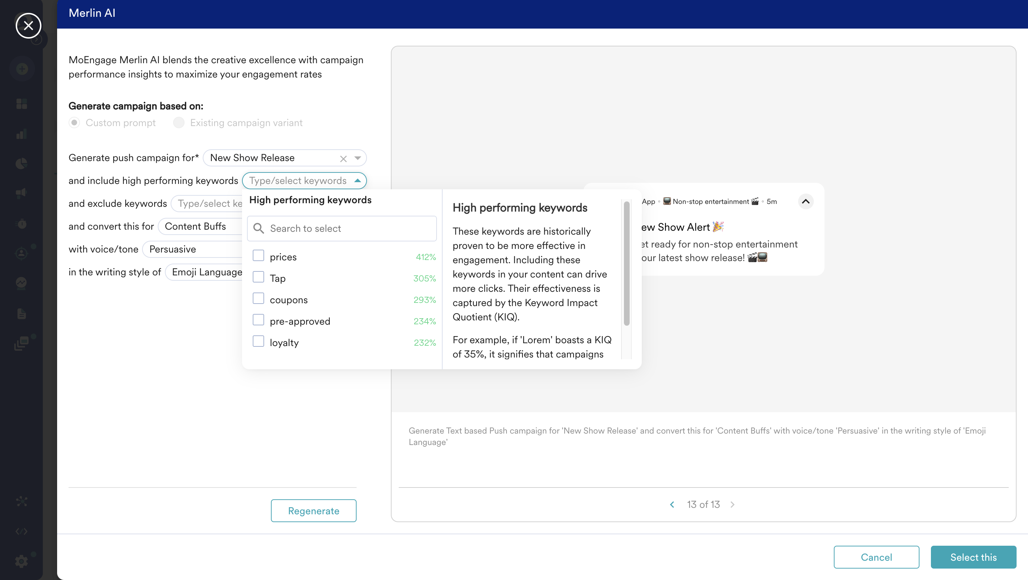Screen dimensions: 1028x580
Task: Open the network nodes sidebar icon
Action: coord(21,501)
